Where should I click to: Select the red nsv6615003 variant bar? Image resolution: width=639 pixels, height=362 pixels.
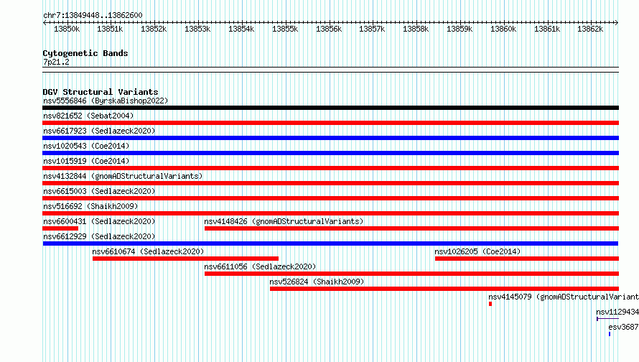click(x=330, y=198)
